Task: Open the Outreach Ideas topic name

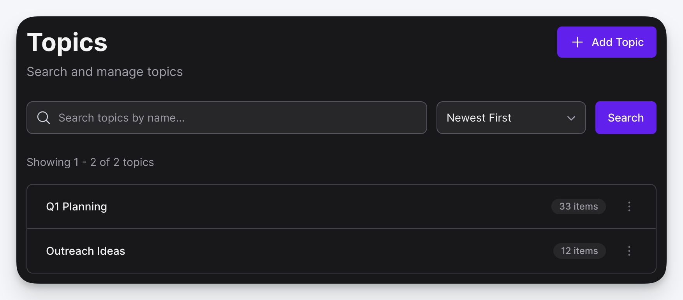Action: coord(86,251)
